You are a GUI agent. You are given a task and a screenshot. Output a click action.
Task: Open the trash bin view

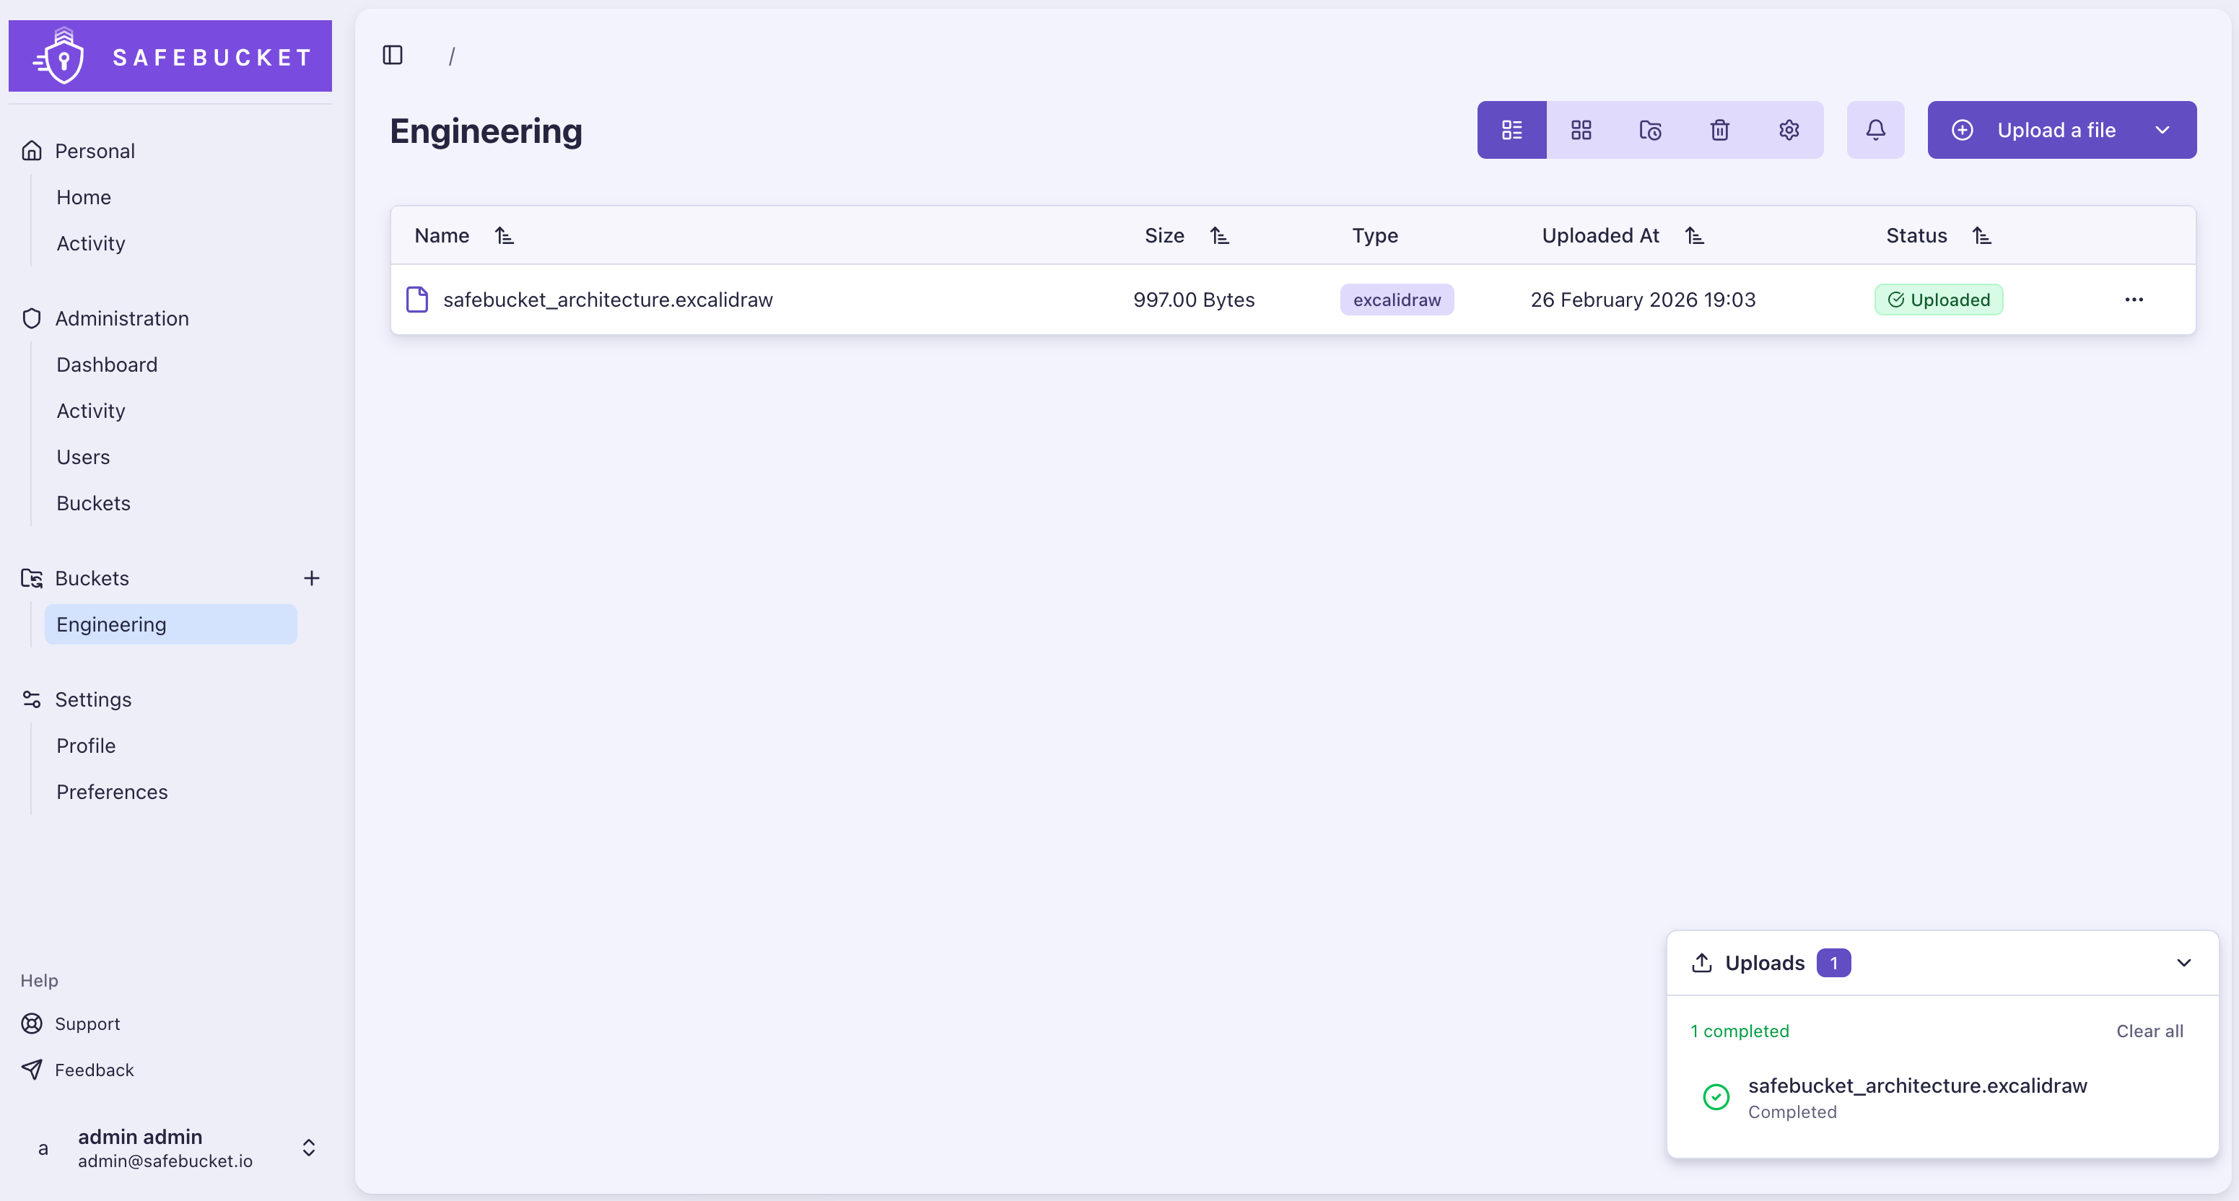[x=1719, y=131]
